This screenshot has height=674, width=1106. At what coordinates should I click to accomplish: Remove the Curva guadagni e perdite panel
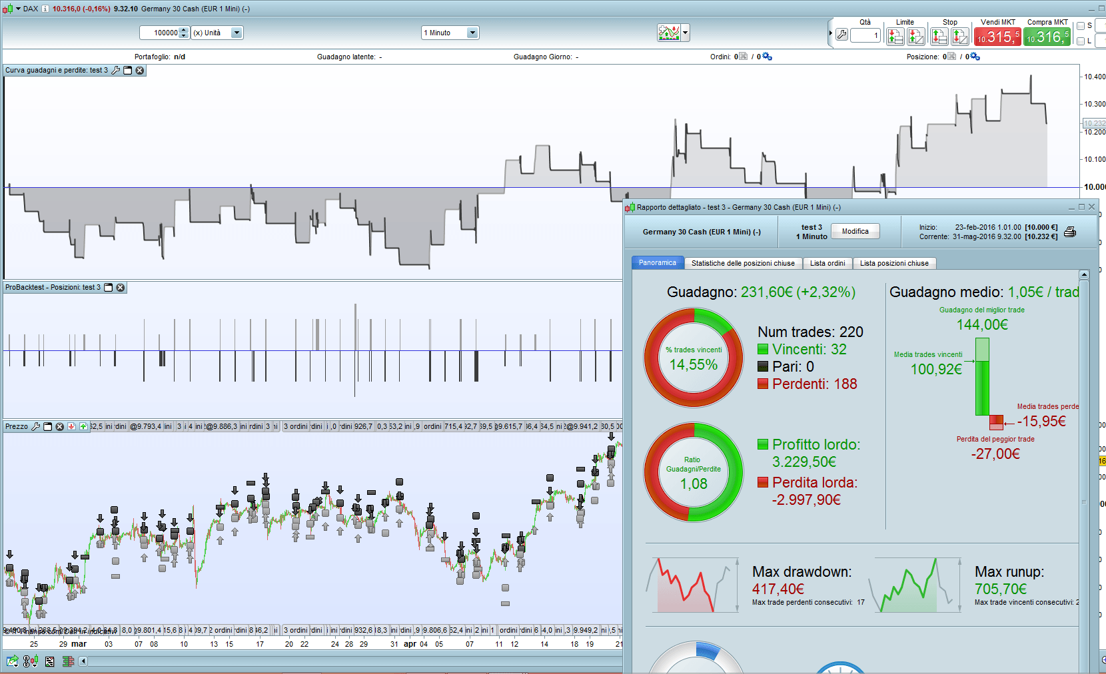pyautogui.click(x=140, y=70)
